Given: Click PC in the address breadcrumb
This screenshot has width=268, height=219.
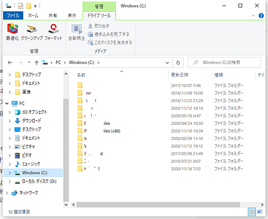Looking at the screenshot, I should (58, 63).
